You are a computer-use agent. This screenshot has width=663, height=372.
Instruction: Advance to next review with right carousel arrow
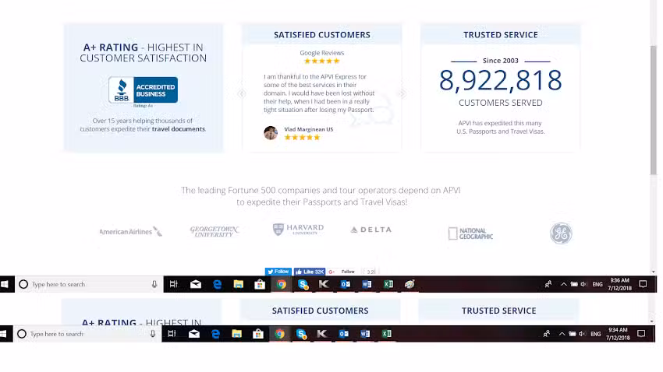tap(402, 93)
